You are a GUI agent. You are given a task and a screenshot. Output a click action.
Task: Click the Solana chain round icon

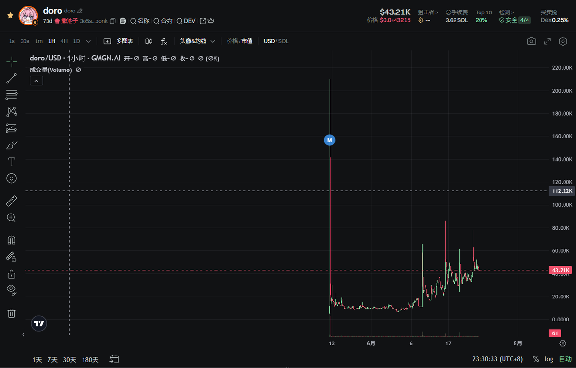[123, 21]
